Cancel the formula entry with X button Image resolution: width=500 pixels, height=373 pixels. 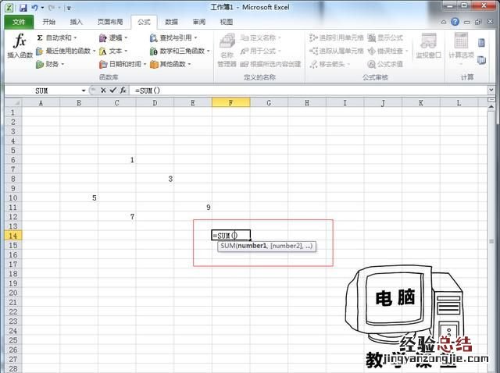point(102,91)
